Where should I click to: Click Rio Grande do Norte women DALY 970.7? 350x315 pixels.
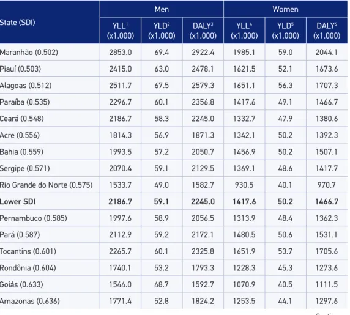click(x=327, y=185)
